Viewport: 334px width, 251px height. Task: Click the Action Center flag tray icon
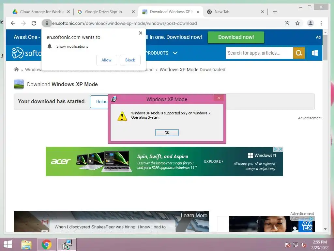point(288,245)
